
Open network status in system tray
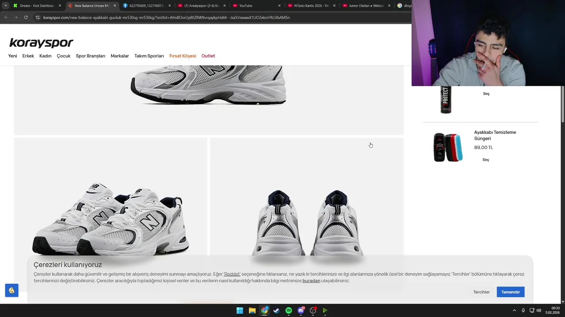[532, 310]
